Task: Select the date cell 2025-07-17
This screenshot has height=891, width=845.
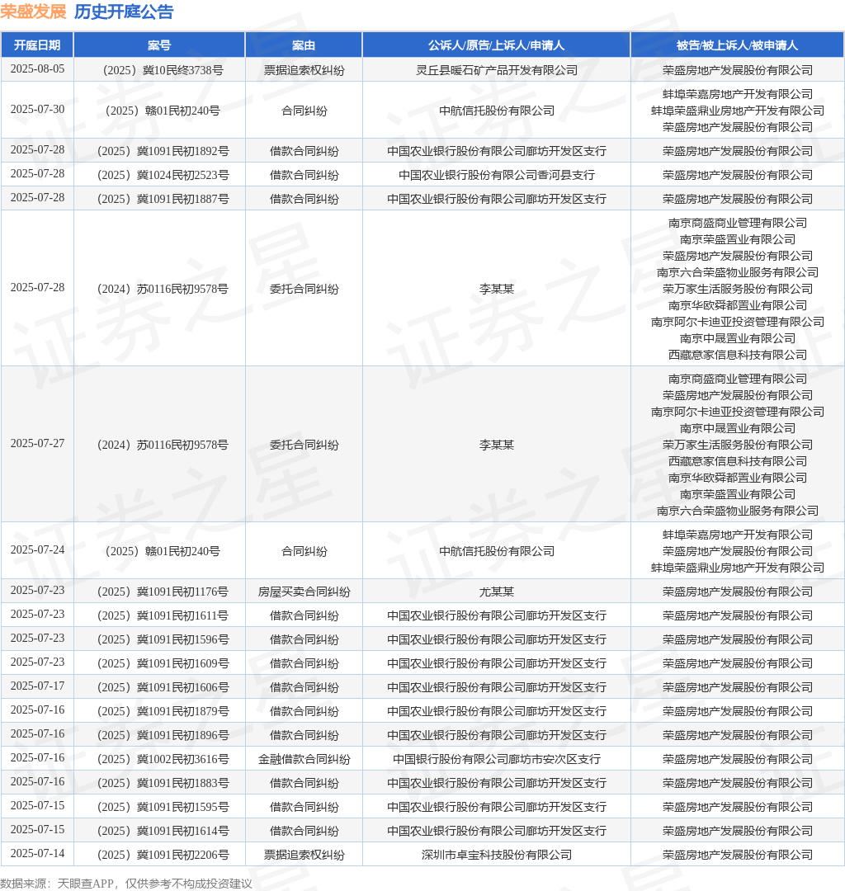Action: [37, 686]
